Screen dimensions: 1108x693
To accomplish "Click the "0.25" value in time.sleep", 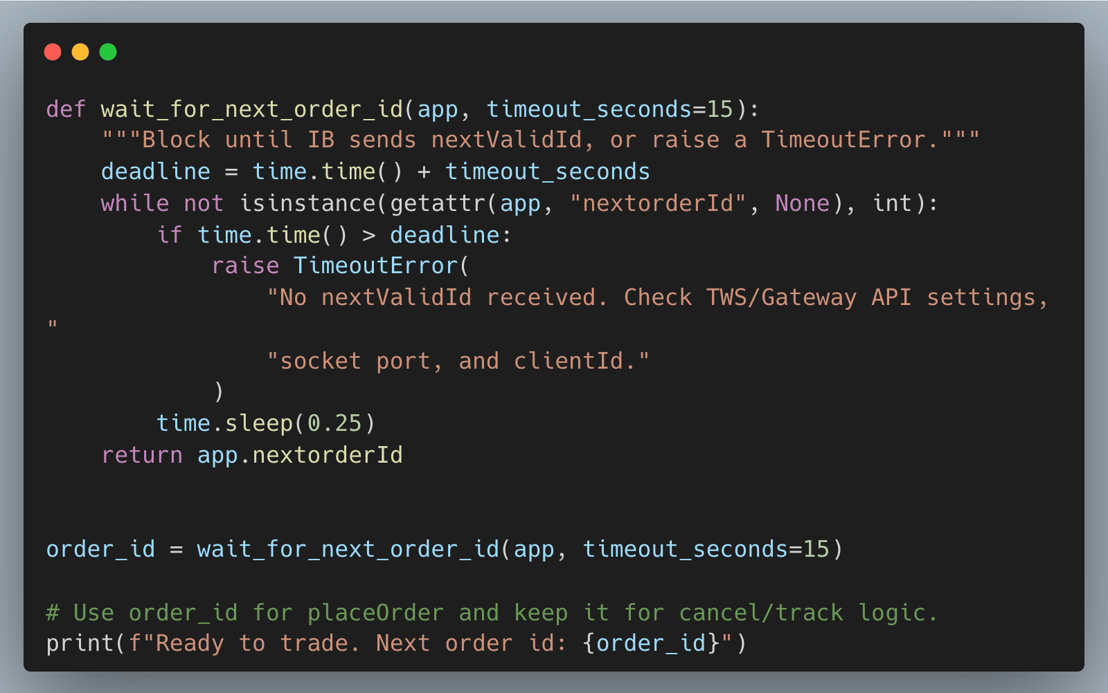I will 334,423.
